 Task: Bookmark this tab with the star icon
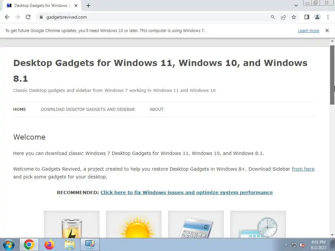(x=294, y=17)
